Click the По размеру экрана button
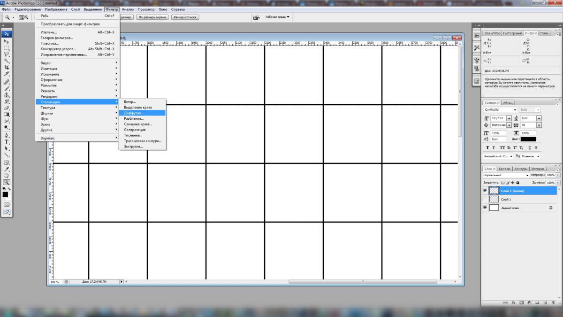 click(x=152, y=17)
